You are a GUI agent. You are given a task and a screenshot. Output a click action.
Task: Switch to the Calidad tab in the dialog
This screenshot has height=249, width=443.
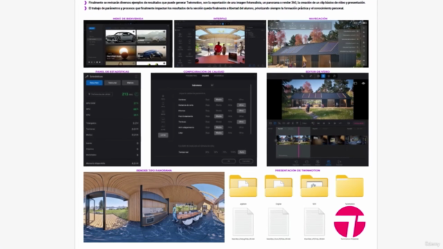click(206, 75)
